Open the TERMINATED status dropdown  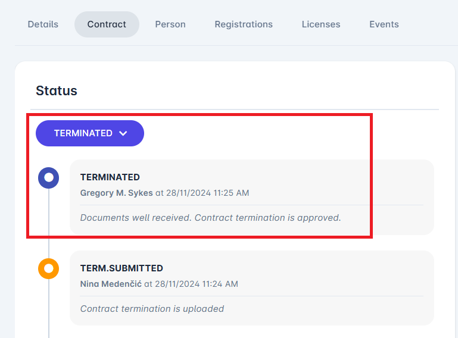pos(83,133)
